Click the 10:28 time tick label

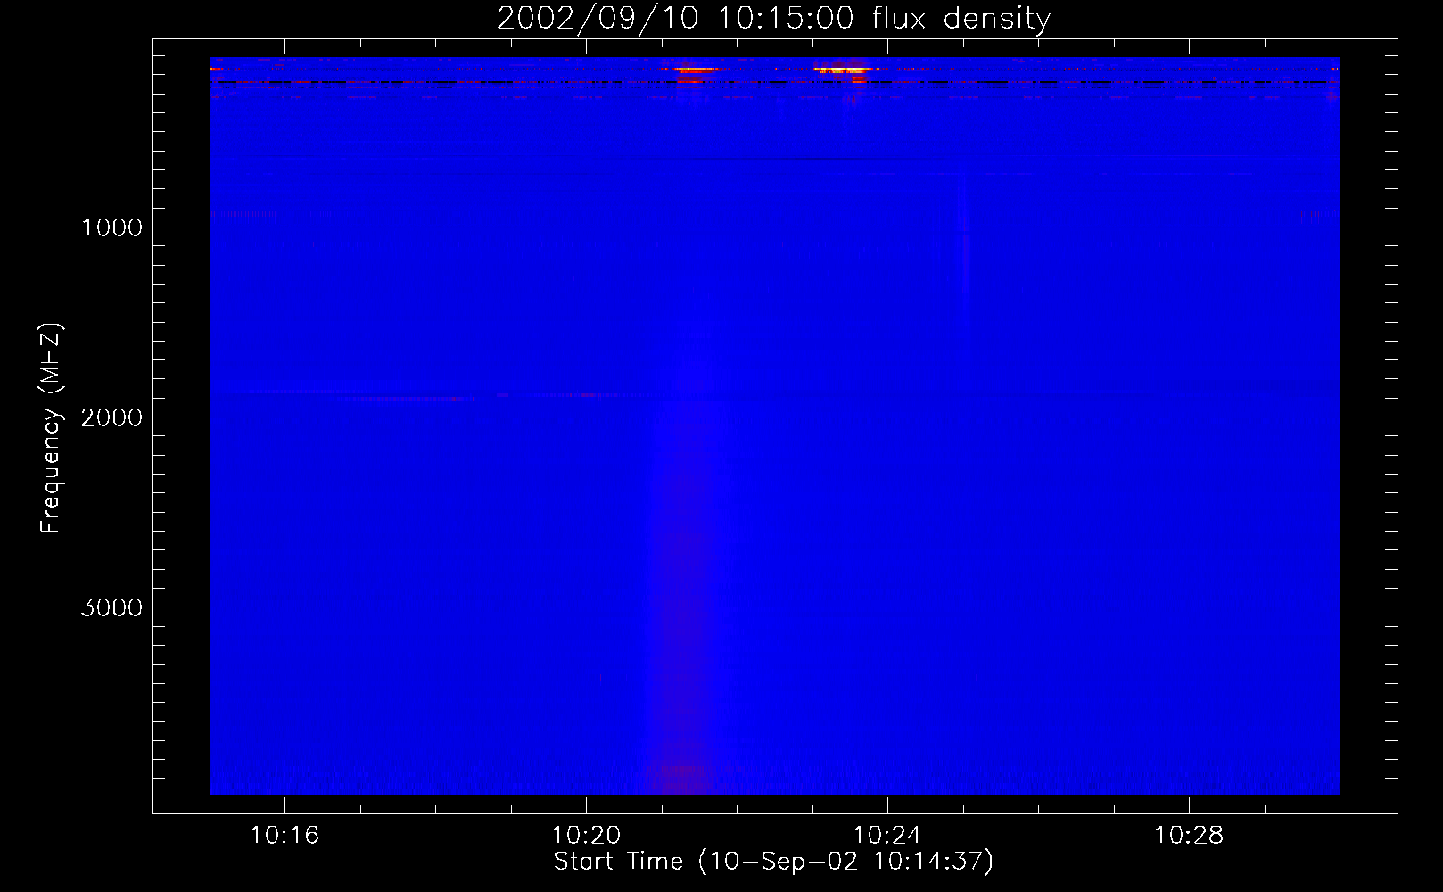click(x=1189, y=836)
